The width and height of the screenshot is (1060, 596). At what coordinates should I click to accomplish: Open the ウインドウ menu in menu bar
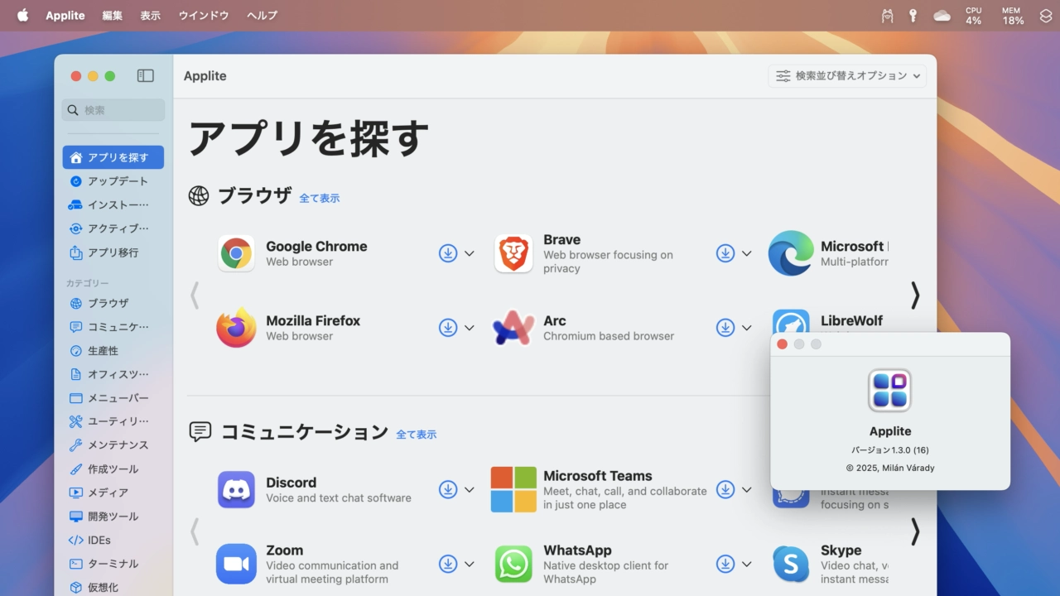point(204,16)
